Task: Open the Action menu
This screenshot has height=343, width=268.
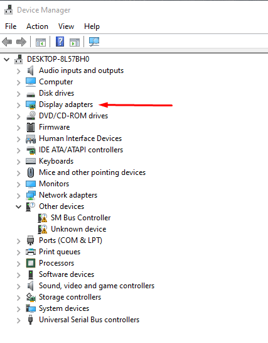Action: coord(37,26)
